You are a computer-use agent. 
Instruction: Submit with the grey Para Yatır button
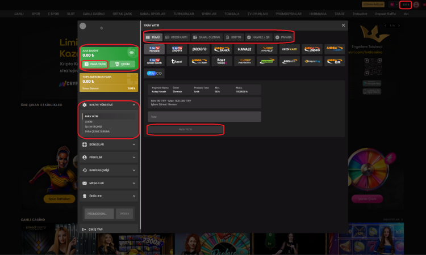tap(185, 130)
